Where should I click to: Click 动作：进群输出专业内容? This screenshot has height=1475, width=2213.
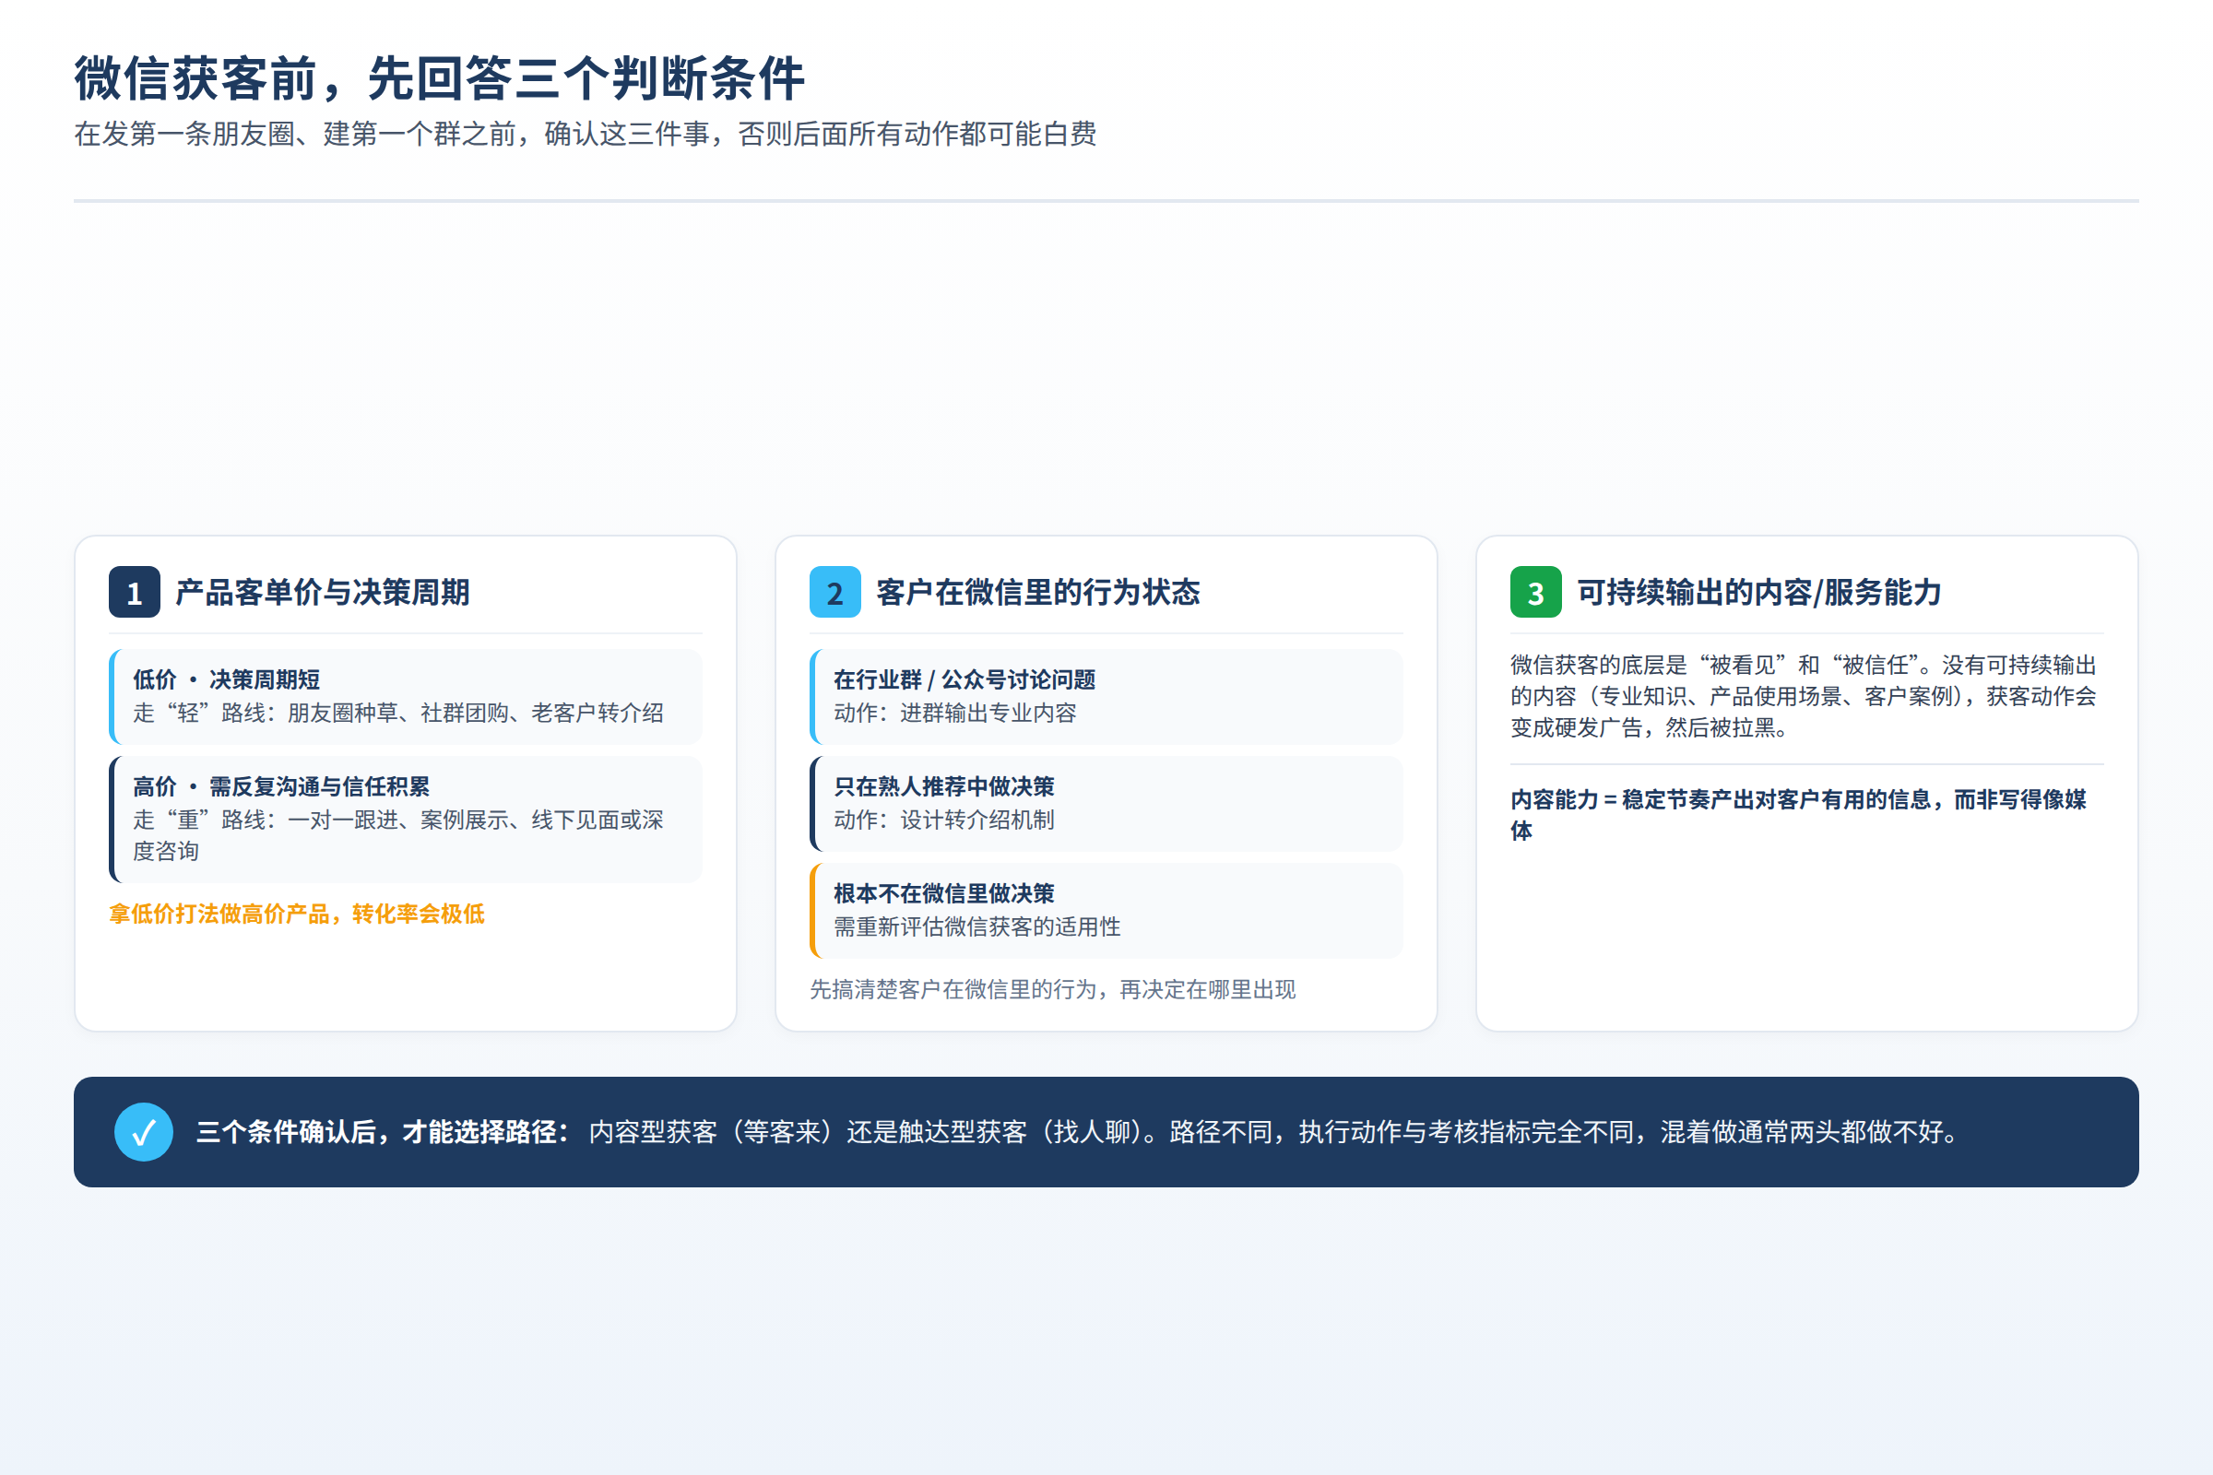click(x=955, y=713)
